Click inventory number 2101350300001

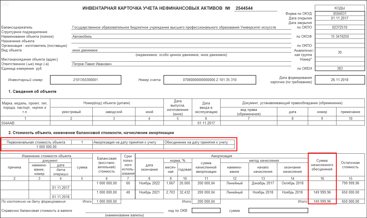(x=85, y=80)
